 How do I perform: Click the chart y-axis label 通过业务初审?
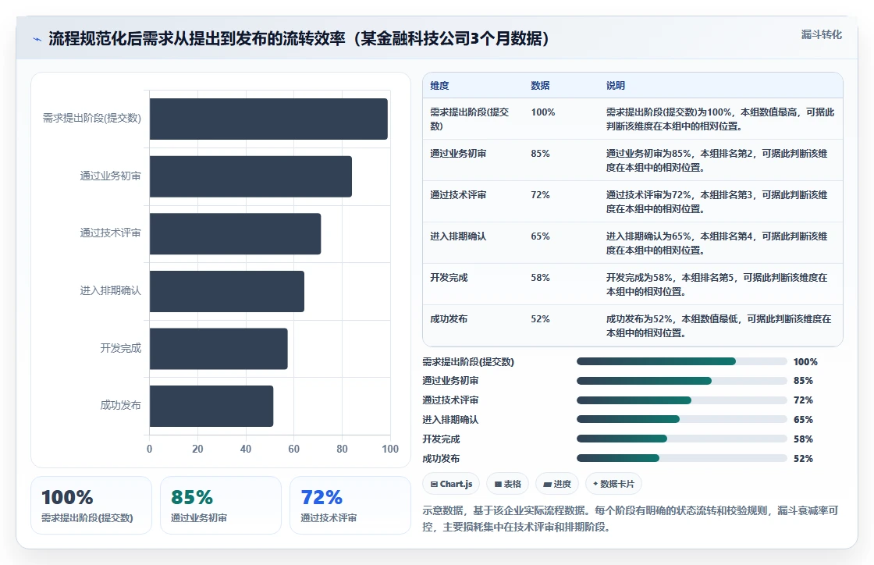(x=110, y=176)
